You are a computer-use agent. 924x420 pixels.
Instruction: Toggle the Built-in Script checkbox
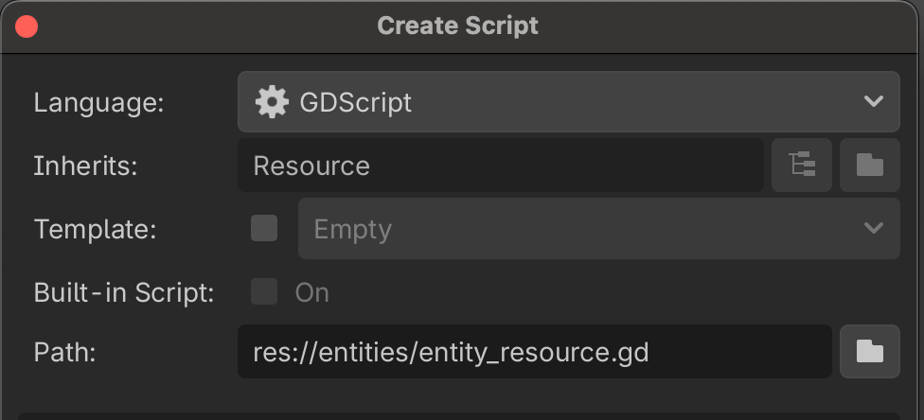click(x=264, y=292)
